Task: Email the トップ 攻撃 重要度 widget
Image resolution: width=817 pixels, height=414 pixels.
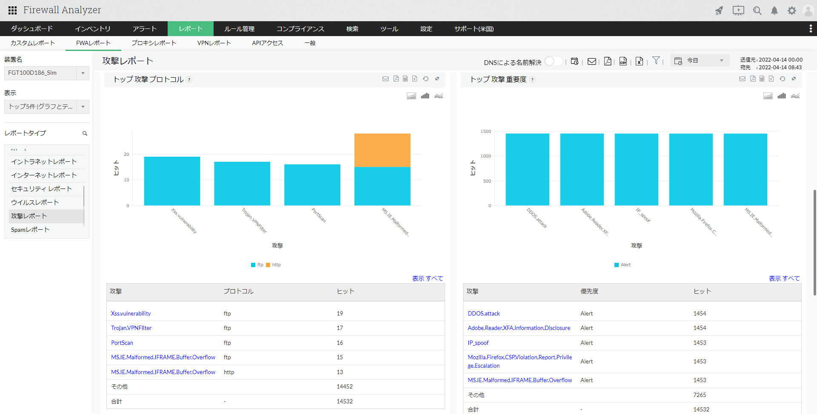Action: (742, 79)
